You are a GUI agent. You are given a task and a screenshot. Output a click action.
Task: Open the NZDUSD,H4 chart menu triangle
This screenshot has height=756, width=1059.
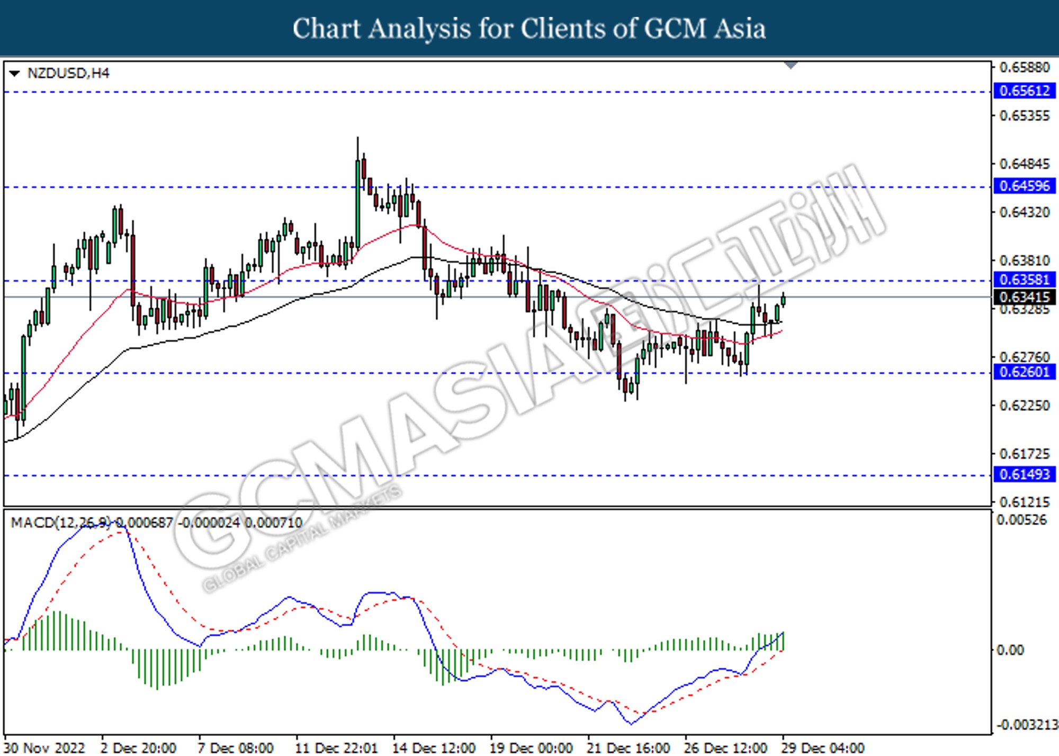pyautogui.click(x=15, y=74)
